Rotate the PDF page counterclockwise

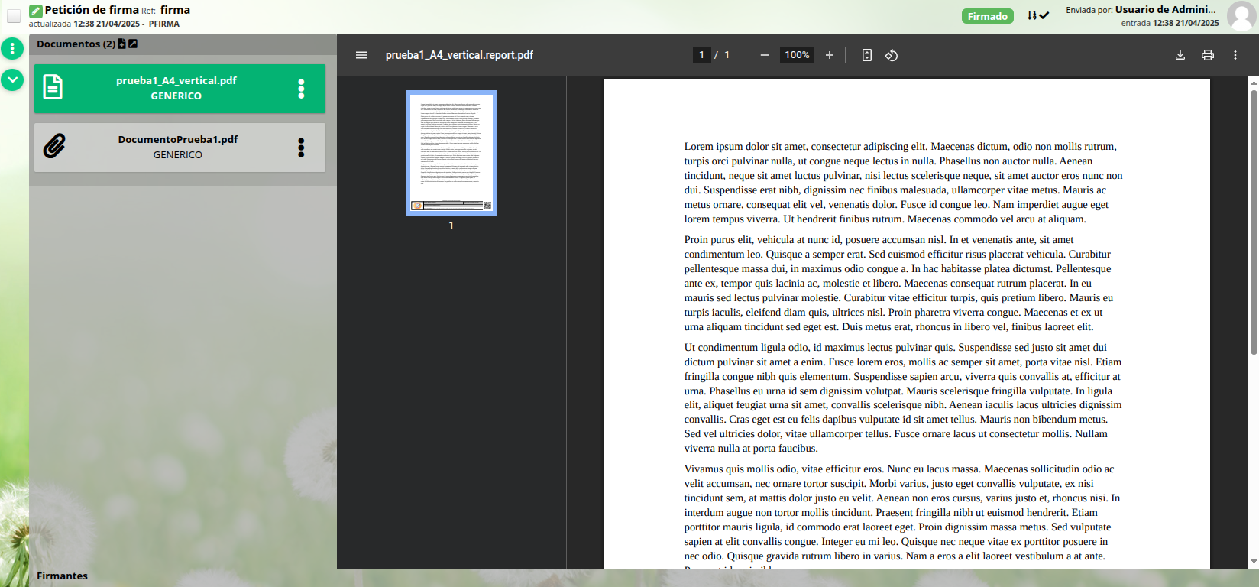click(891, 55)
